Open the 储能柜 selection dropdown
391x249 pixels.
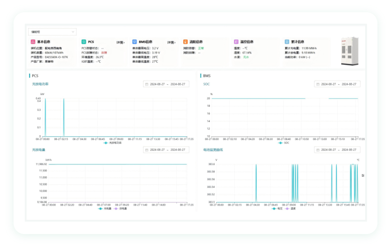(52, 32)
